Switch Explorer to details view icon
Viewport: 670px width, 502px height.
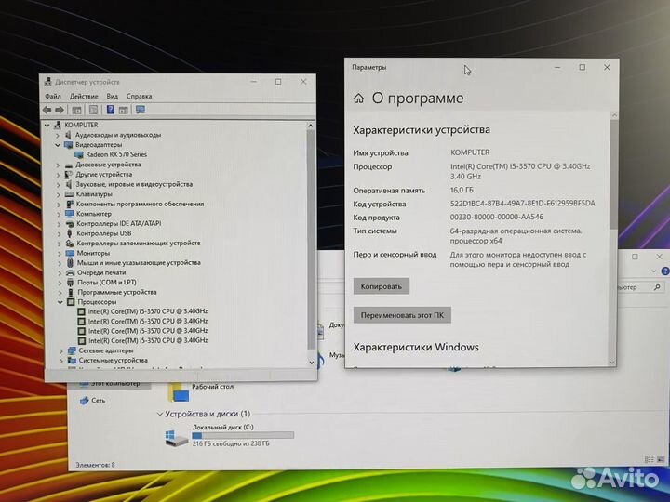pyautogui.click(x=650, y=459)
